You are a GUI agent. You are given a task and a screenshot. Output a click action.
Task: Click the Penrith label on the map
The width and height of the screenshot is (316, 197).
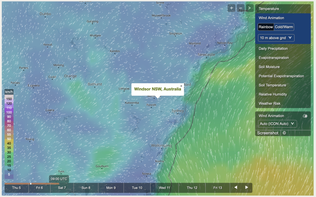pos(151,105)
